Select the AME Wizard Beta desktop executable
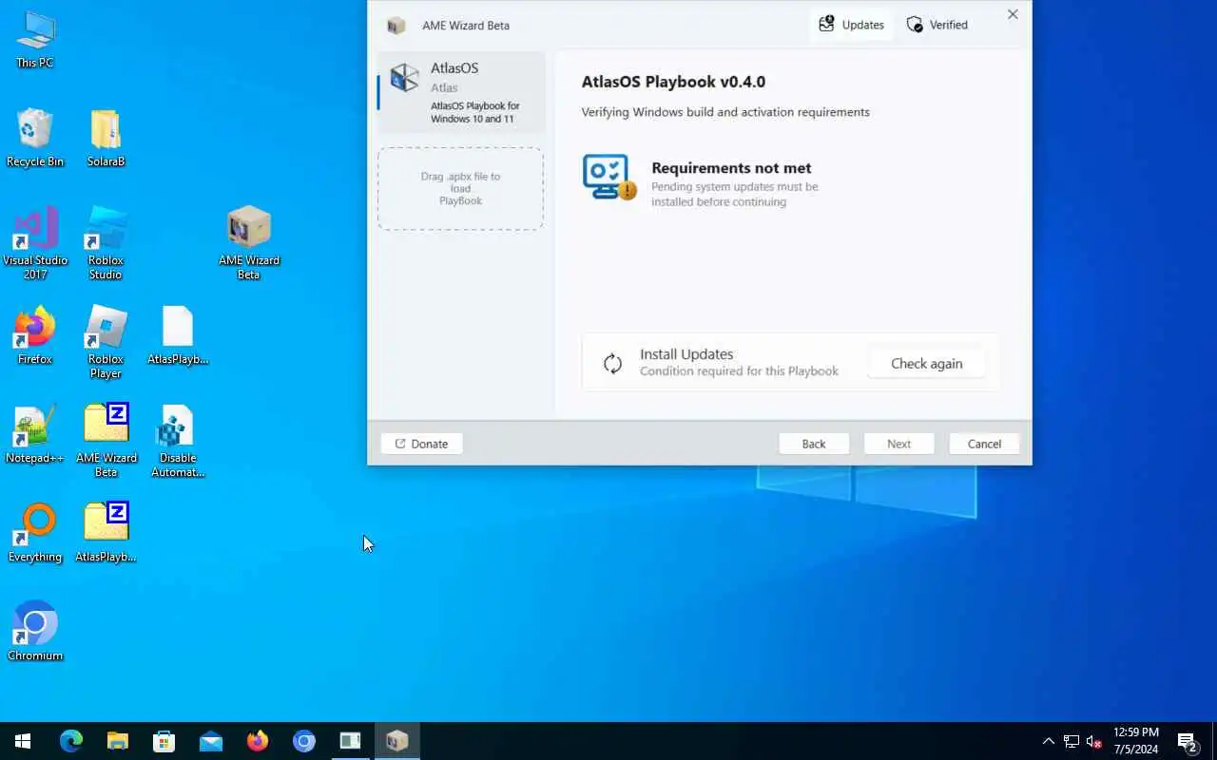Image resolution: width=1217 pixels, height=760 pixels. [x=249, y=243]
